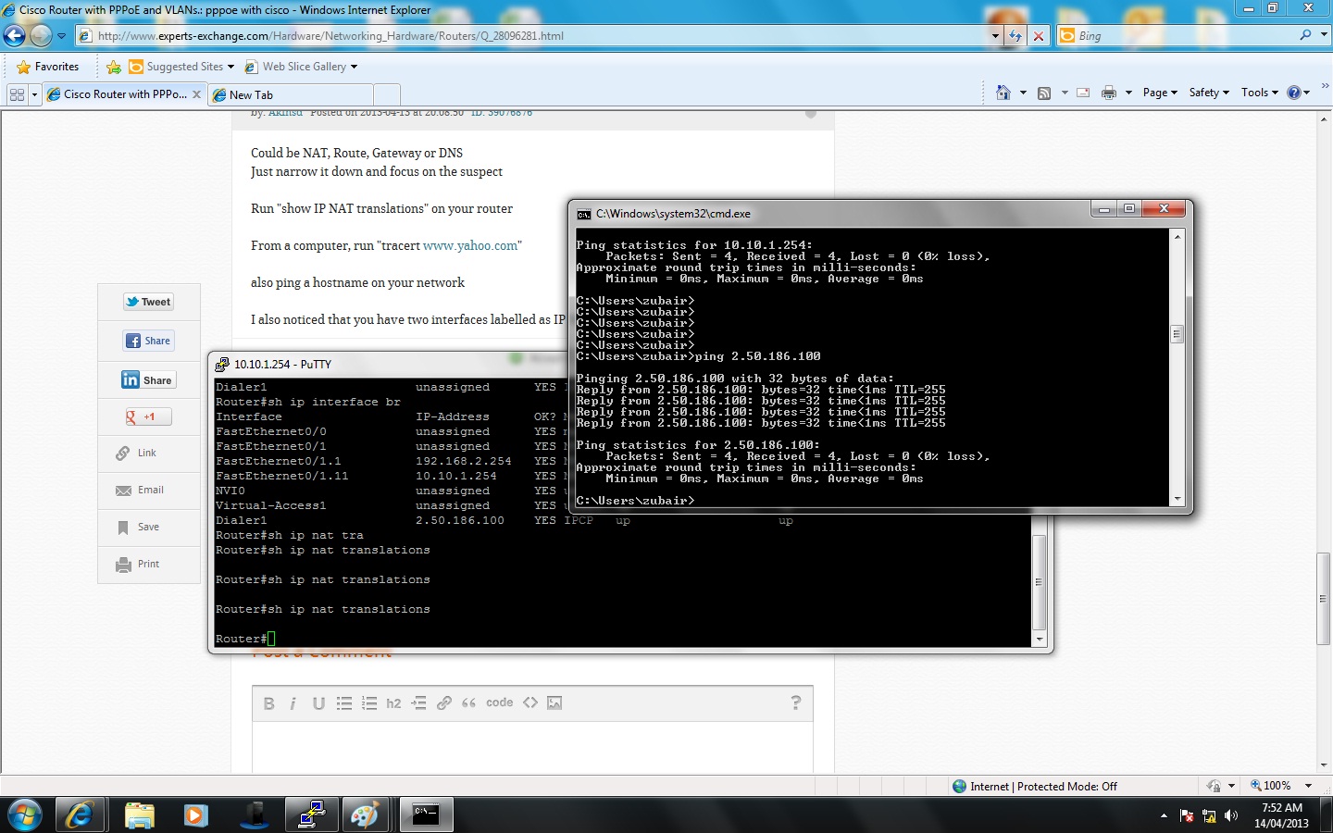Screen dimensions: 1333x833
Task: Open comment editor help question mark
Action: point(796,702)
